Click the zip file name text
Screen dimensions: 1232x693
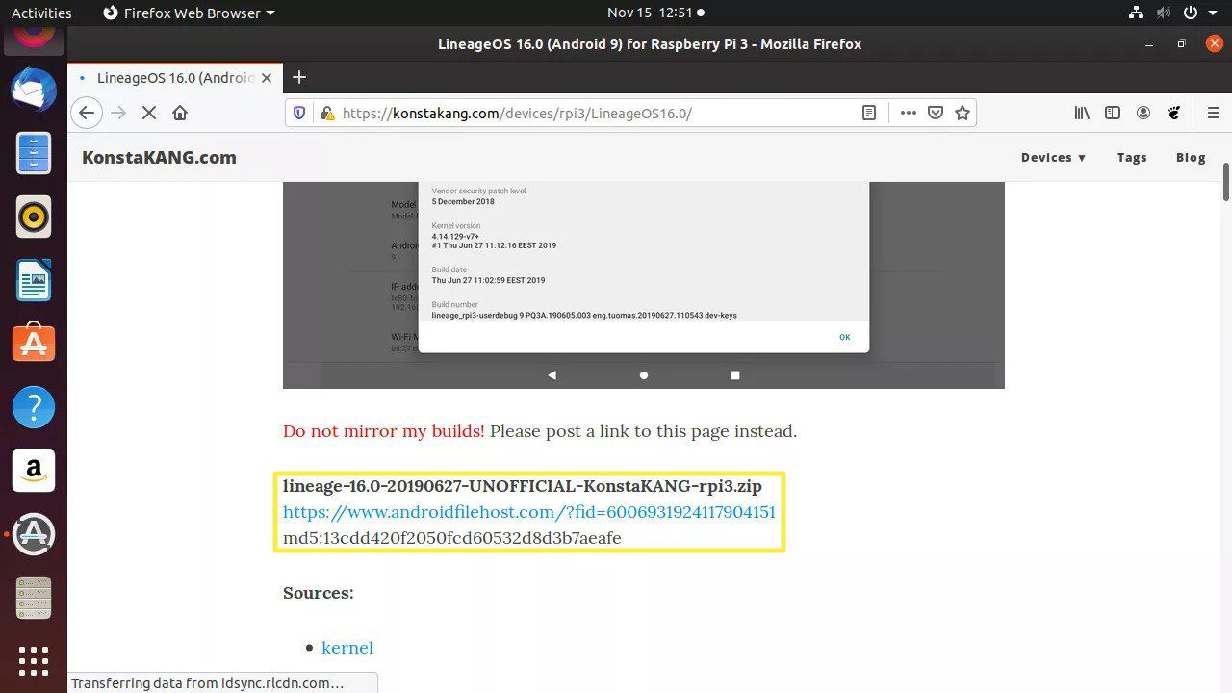pyautogui.click(x=522, y=486)
